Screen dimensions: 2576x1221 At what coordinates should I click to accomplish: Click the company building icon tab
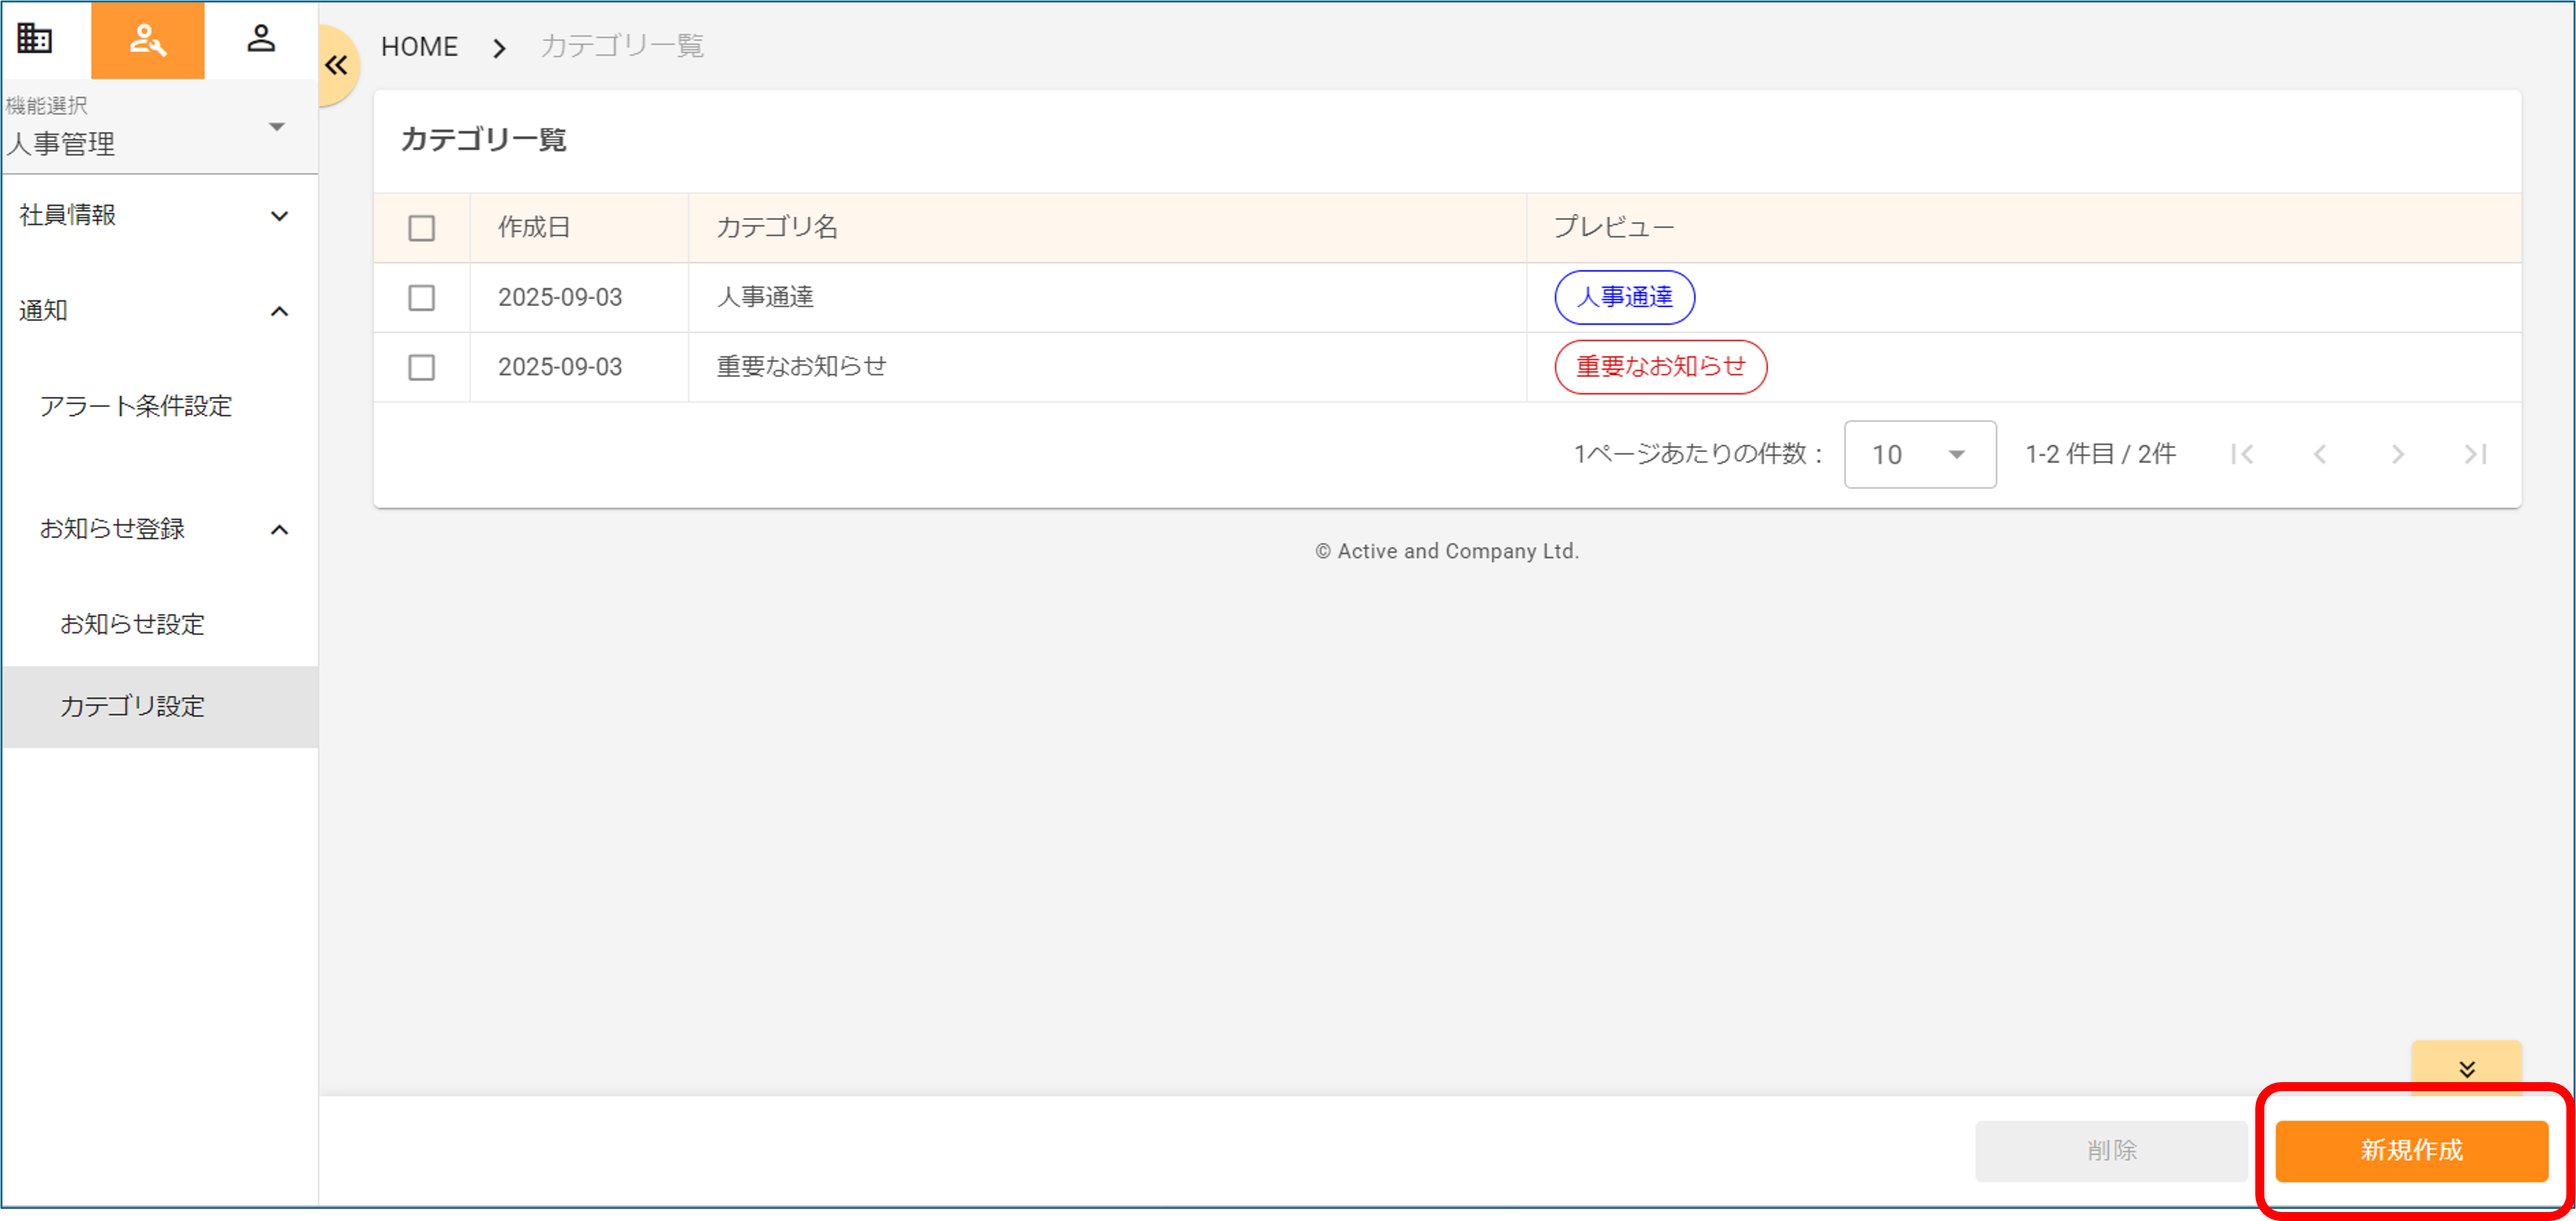pyautogui.click(x=35, y=39)
